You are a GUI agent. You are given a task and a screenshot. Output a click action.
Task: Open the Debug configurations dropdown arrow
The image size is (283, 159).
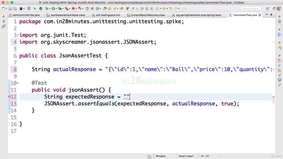click(50, 9)
